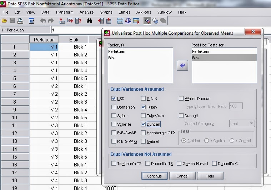Click the Insert Cases icon
The image size is (271, 190).
point(101,21)
